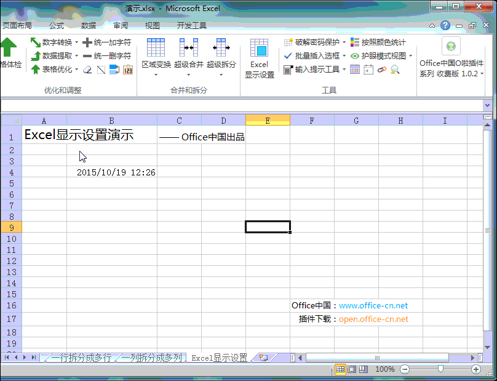Click the 100% zoom level button

pos(385,369)
